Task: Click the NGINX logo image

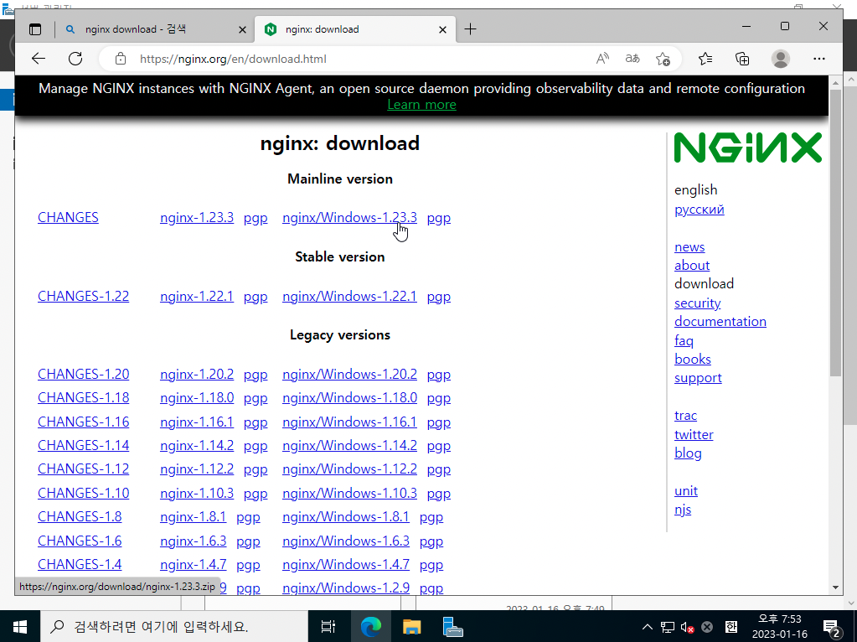Action: pos(748,148)
